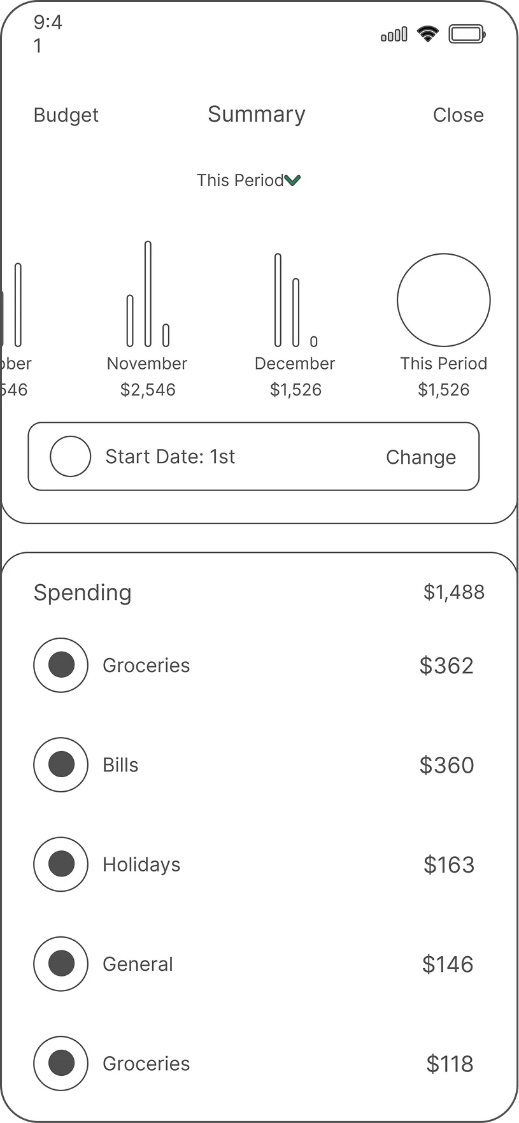Tap the Summary title
519x1123 pixels.
point(257,114)
